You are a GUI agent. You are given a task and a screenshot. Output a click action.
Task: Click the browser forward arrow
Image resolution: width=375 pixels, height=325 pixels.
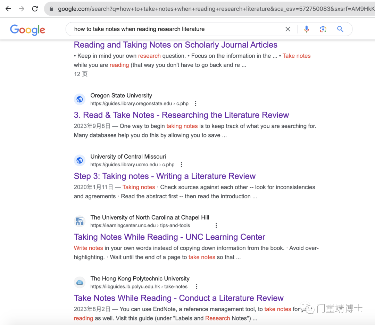point(22,9)
